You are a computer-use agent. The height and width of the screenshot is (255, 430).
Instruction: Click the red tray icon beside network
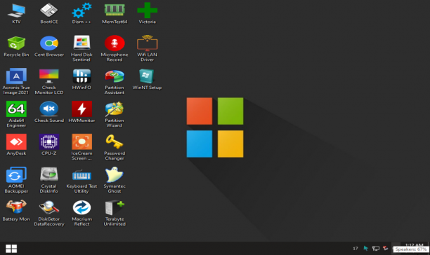click(386, 248)
